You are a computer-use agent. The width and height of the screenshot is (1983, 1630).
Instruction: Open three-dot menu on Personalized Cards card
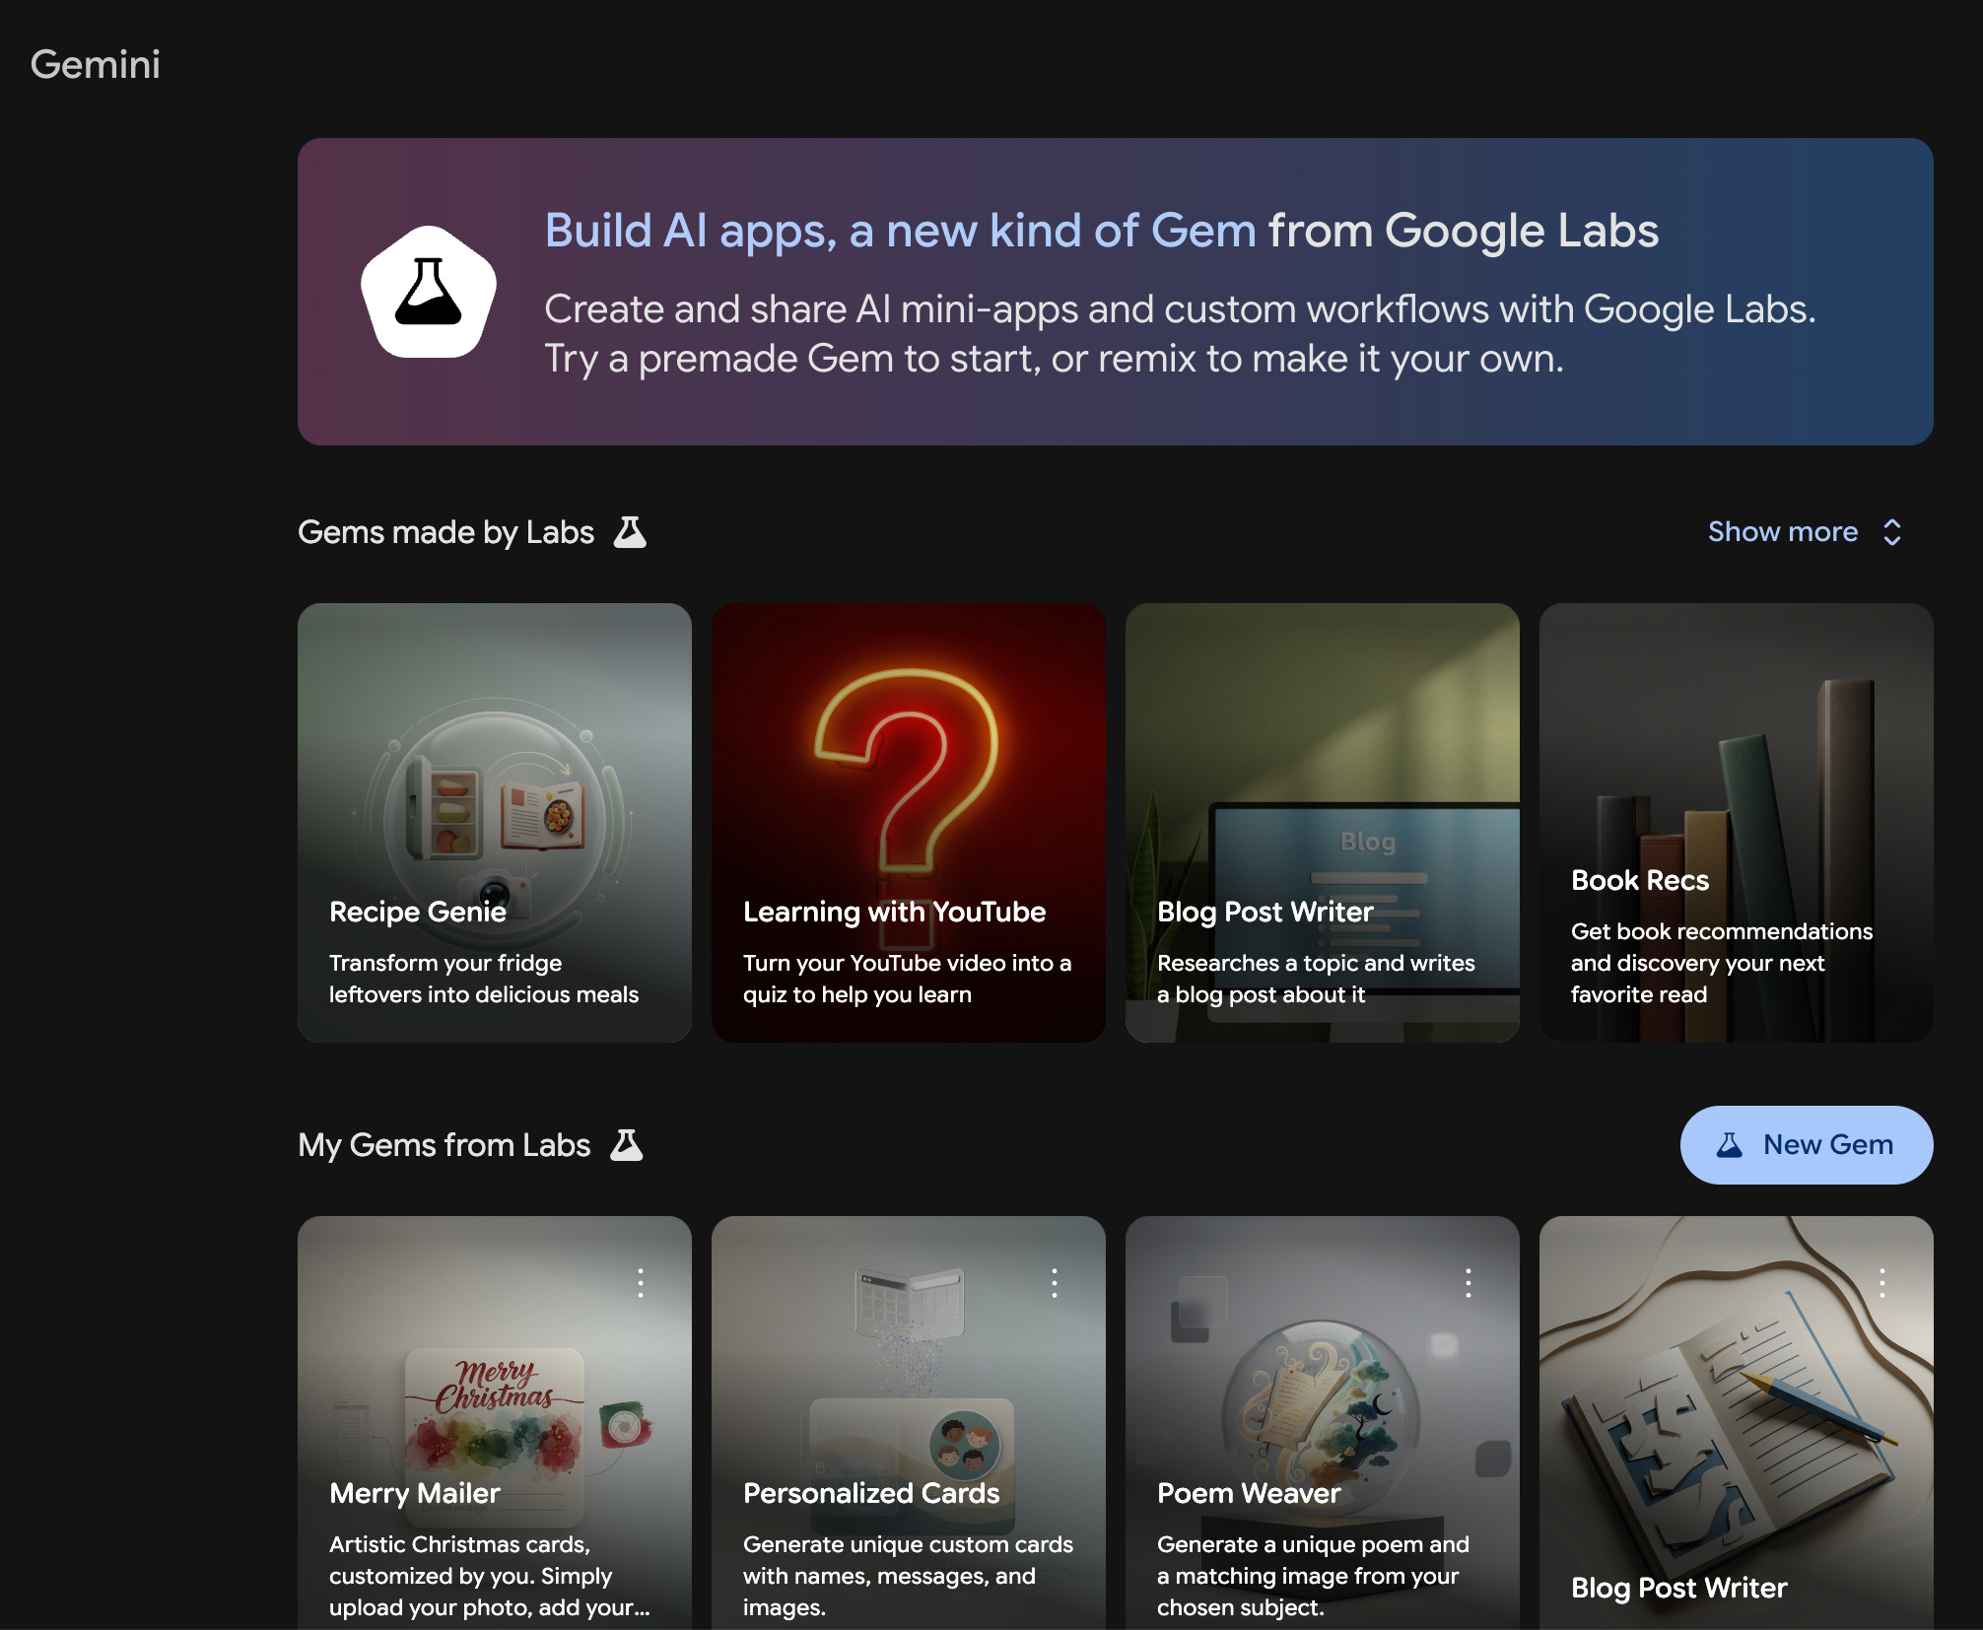(x=1055, y=1282)
